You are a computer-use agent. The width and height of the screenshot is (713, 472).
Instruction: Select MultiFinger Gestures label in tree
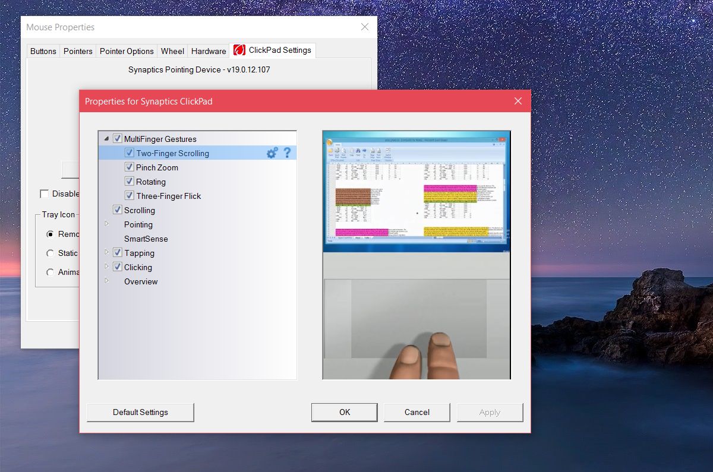(160, 139)
